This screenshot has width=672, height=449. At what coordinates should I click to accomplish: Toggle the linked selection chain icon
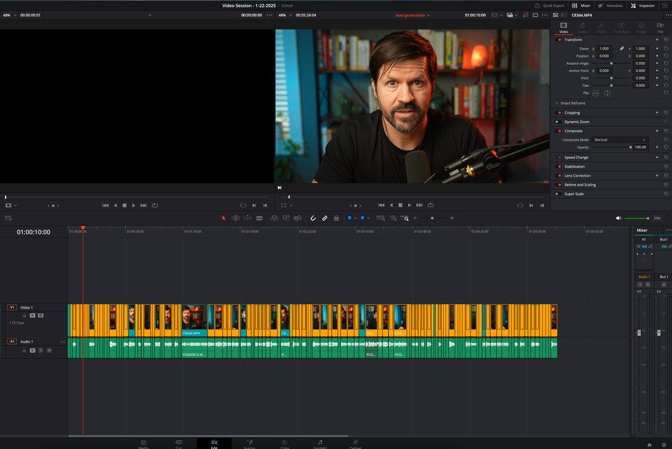click(324, 218)
